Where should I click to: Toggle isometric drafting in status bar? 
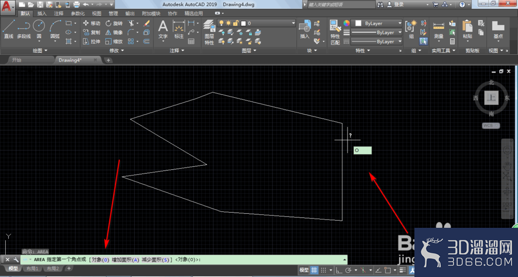tap(363, 270)
